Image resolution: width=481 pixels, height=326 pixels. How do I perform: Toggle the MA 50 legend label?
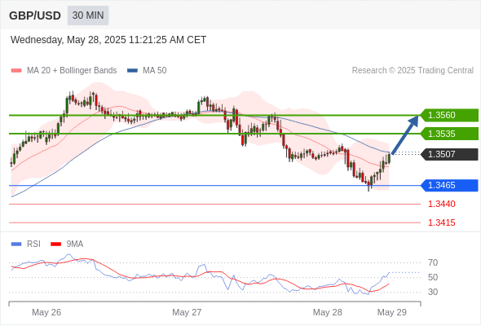click(155, 71)
